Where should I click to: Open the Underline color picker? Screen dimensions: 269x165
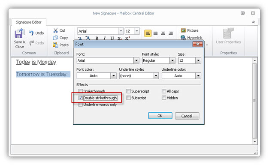coord(181,76)
